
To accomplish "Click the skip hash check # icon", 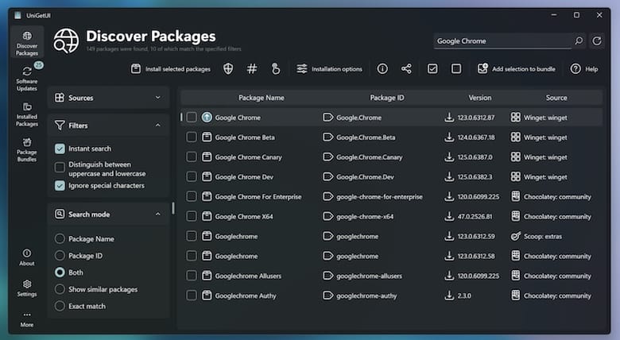I will (x=252, y=69).
